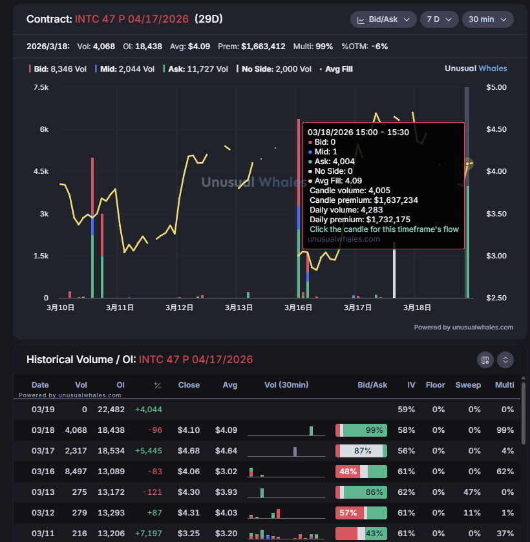Sort table by the Vol column header

81,385
